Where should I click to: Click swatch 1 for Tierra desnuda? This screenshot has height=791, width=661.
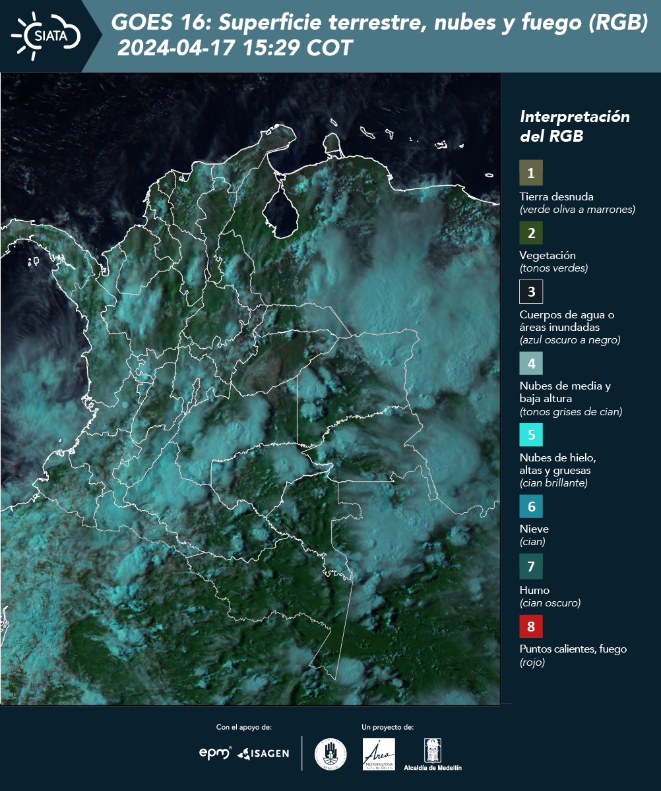point(531,173)
